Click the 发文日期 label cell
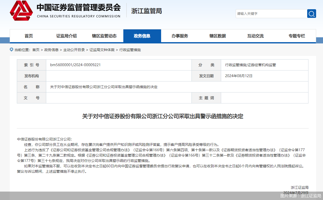 pyautogui.click(x=206, y=76)
